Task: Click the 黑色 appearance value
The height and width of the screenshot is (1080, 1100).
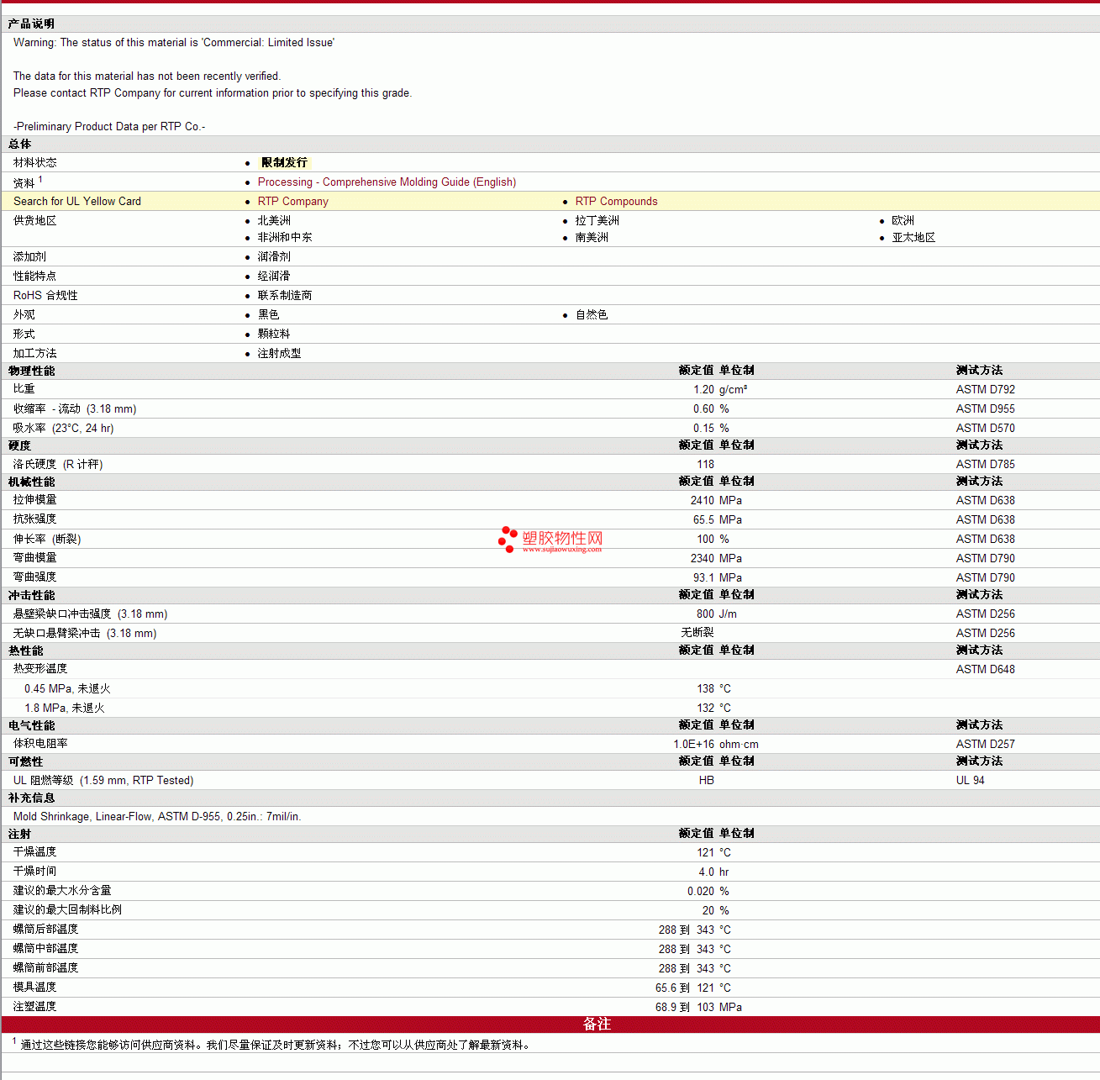Action: tap(268, 315)
